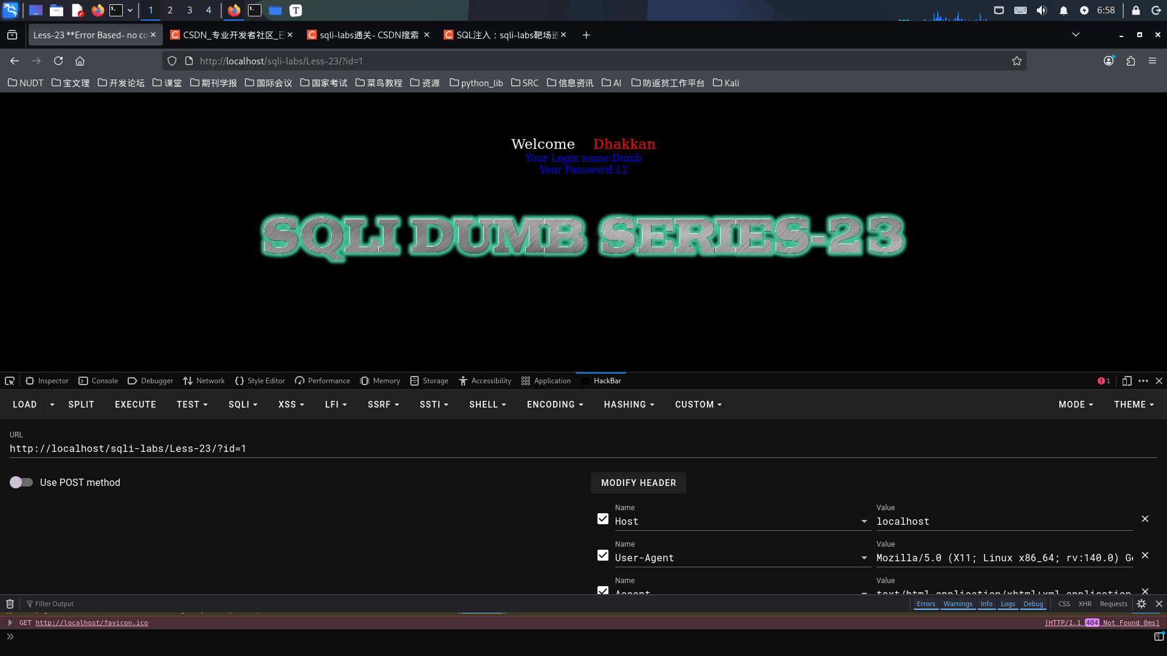The height and width of the screenshot is (656, 1167).
Task: Uncheck the Host header checkbox
Action: pyautogui.click(x=603, y=519)
